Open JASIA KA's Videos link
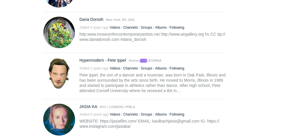The image size is (298, 137). click(x=115, y=114)
